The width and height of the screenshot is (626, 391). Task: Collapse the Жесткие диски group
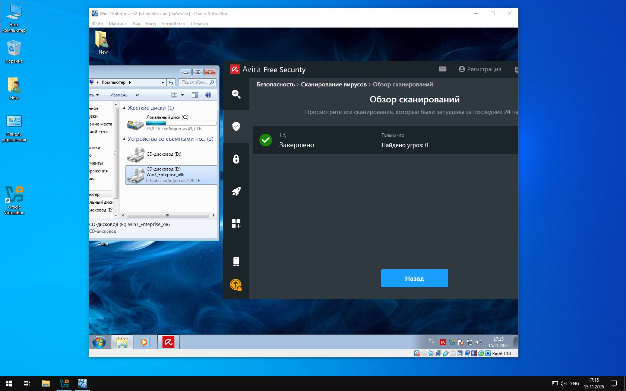point(124,108)
